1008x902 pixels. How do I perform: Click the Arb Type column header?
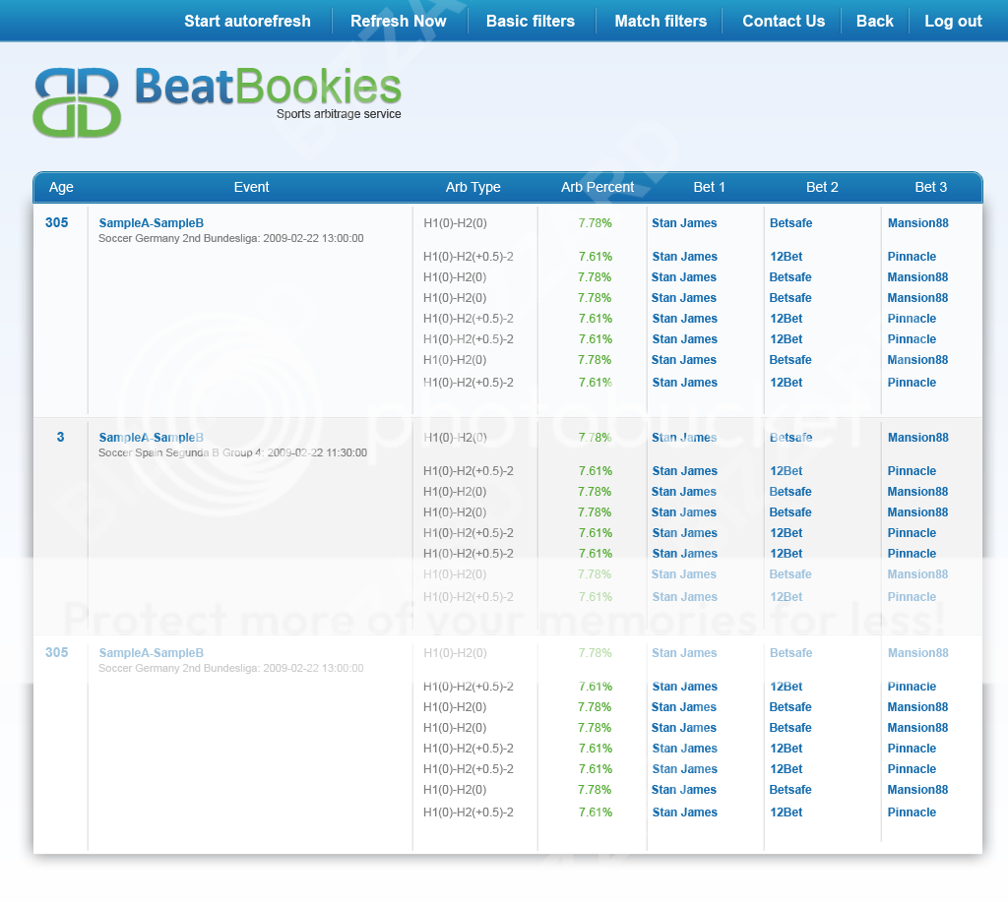click(473, 187)
